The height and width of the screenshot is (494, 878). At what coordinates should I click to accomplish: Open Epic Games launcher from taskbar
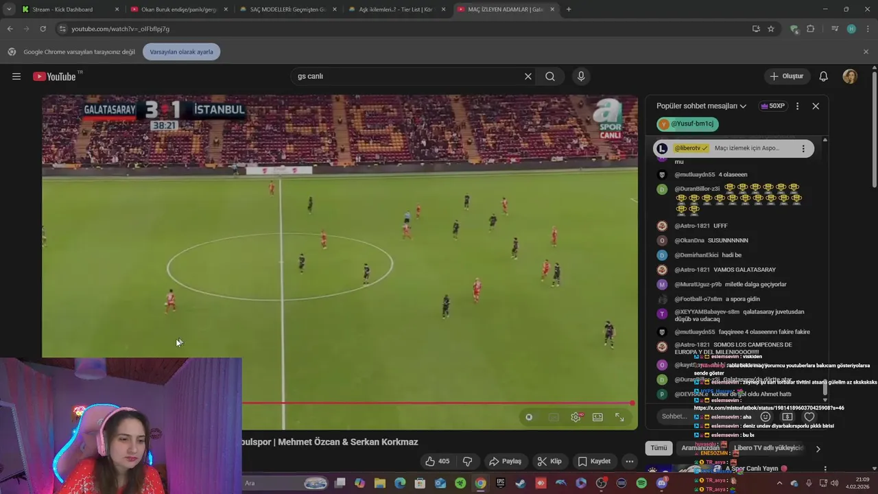(x=501, y=483)
